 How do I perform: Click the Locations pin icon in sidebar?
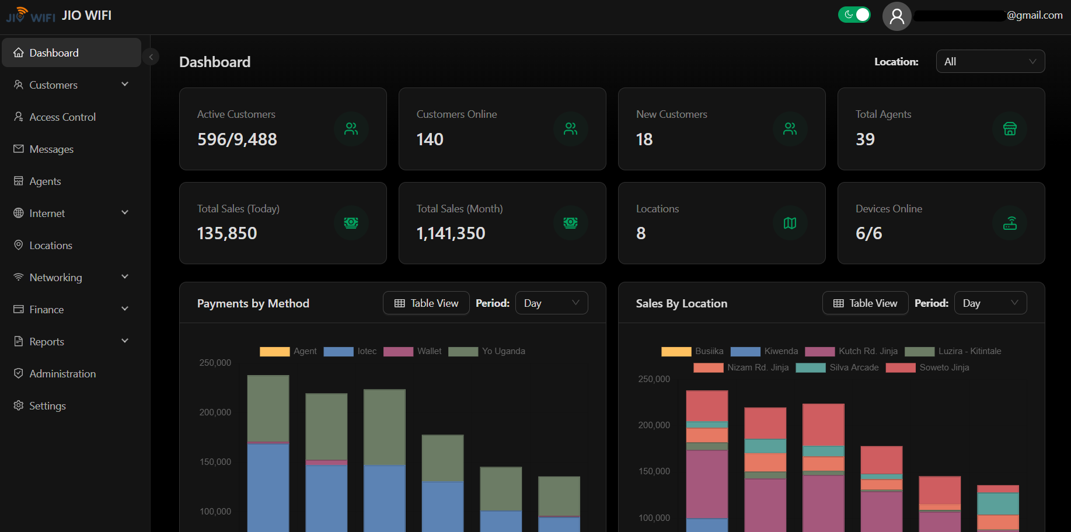19,245
